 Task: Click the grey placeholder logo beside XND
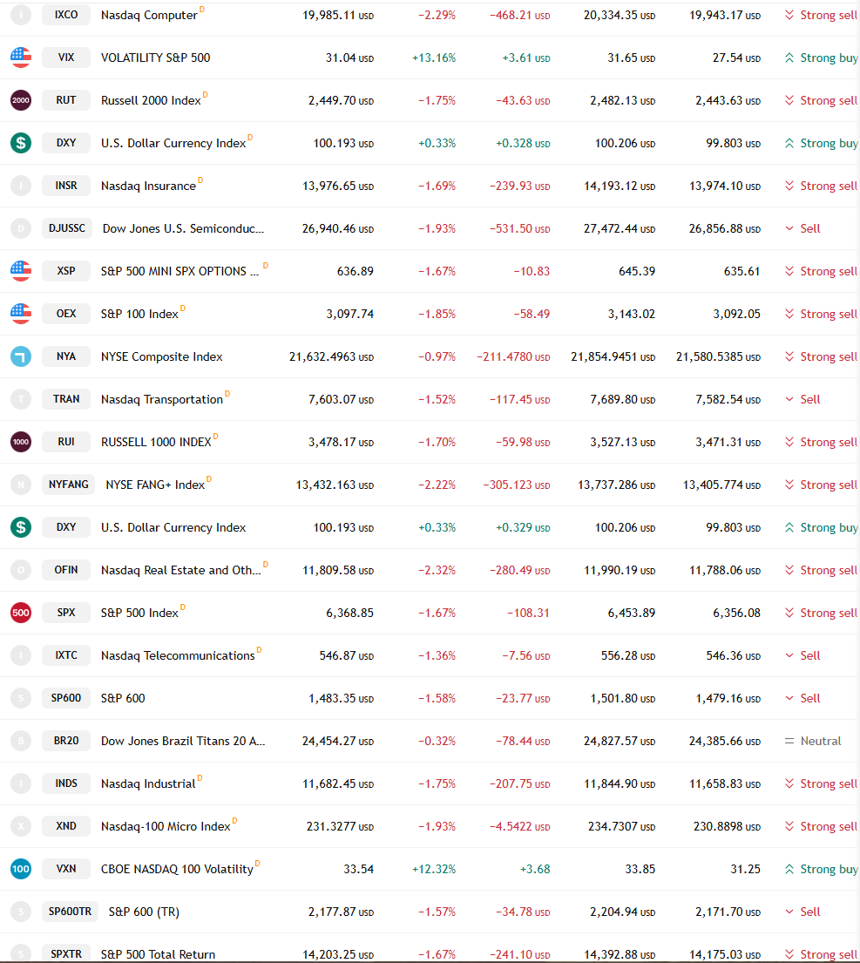21,826
